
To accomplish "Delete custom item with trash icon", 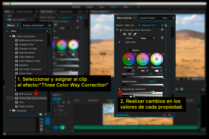I will coord(45,114).
